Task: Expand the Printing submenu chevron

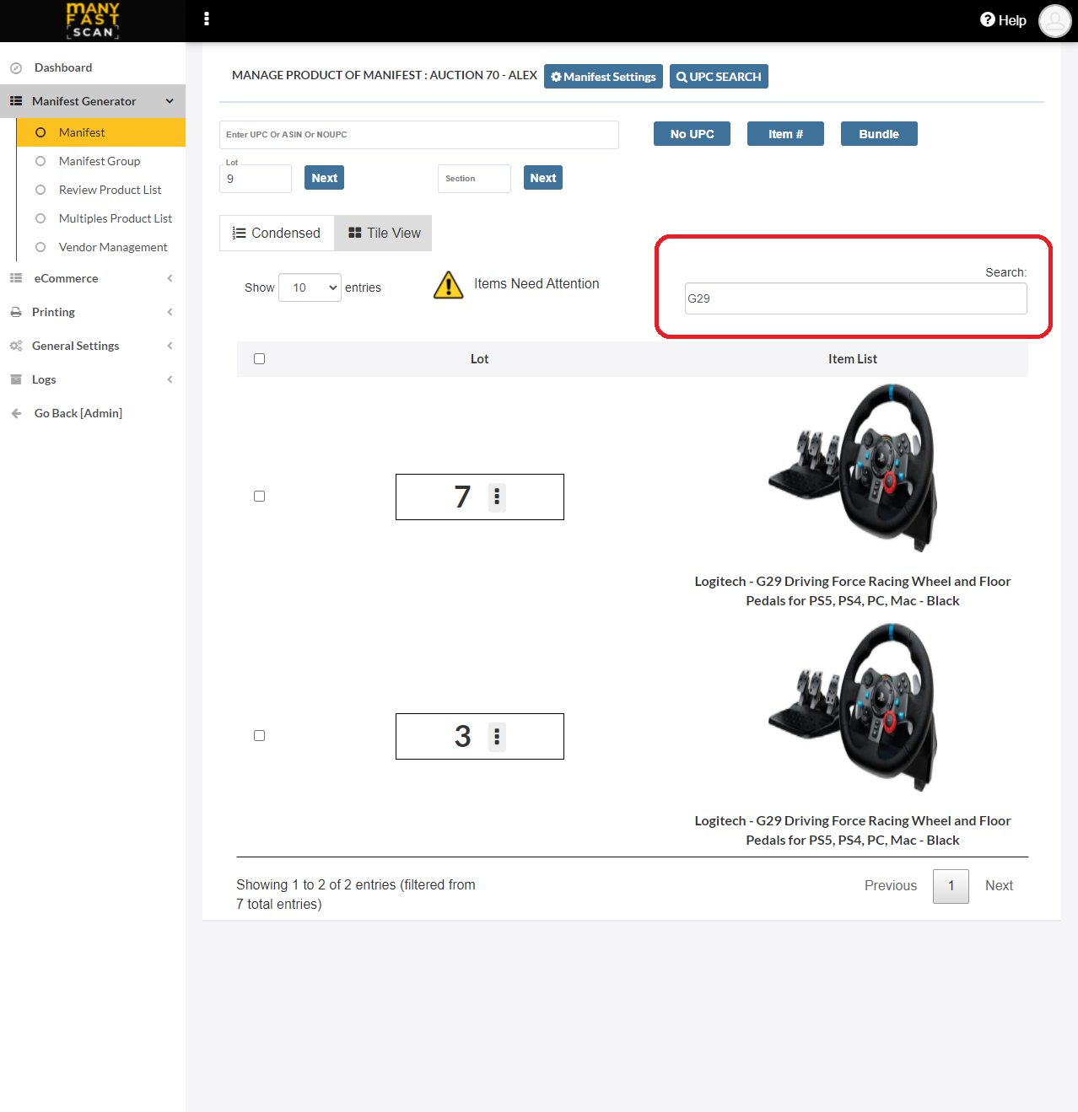Action: pos(170,312)
